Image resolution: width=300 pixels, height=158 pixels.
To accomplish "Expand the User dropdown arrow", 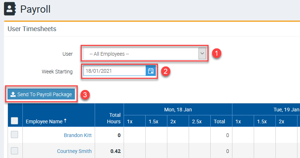I will click(x=202, y=54).
